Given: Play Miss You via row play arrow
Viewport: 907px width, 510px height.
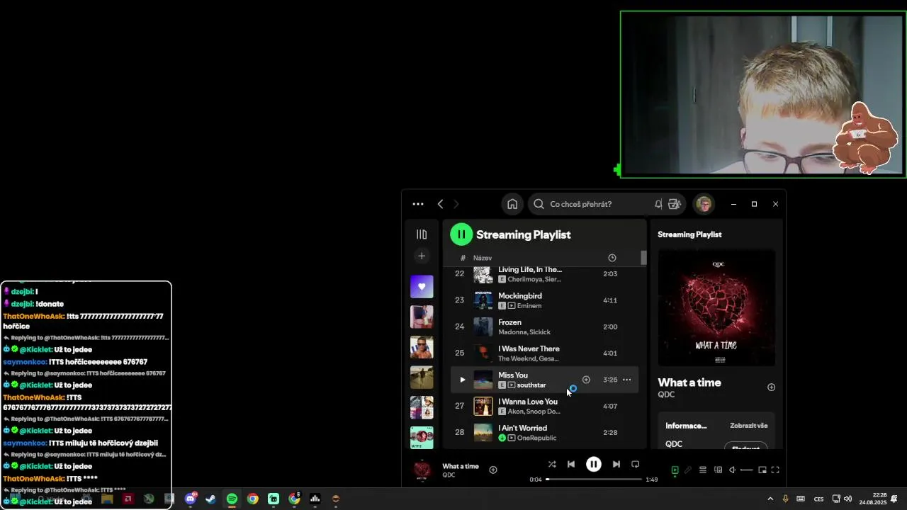Looking at the screenshot, I should pyautogui.click(x=463, y=380).
